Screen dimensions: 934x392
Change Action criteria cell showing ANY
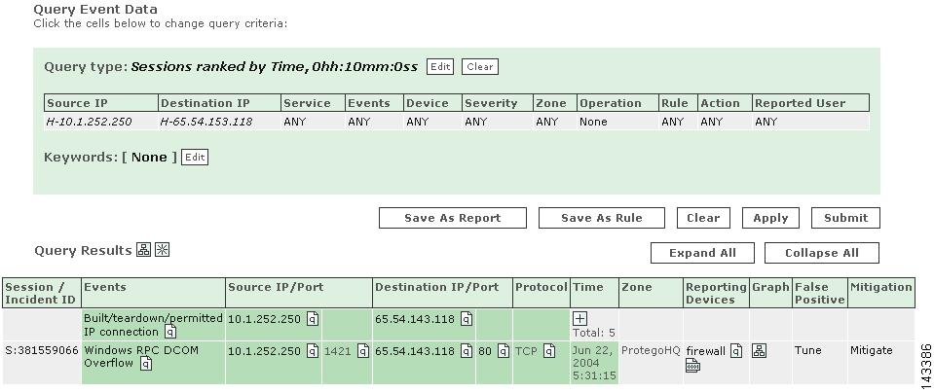click(x=726, y=122)
